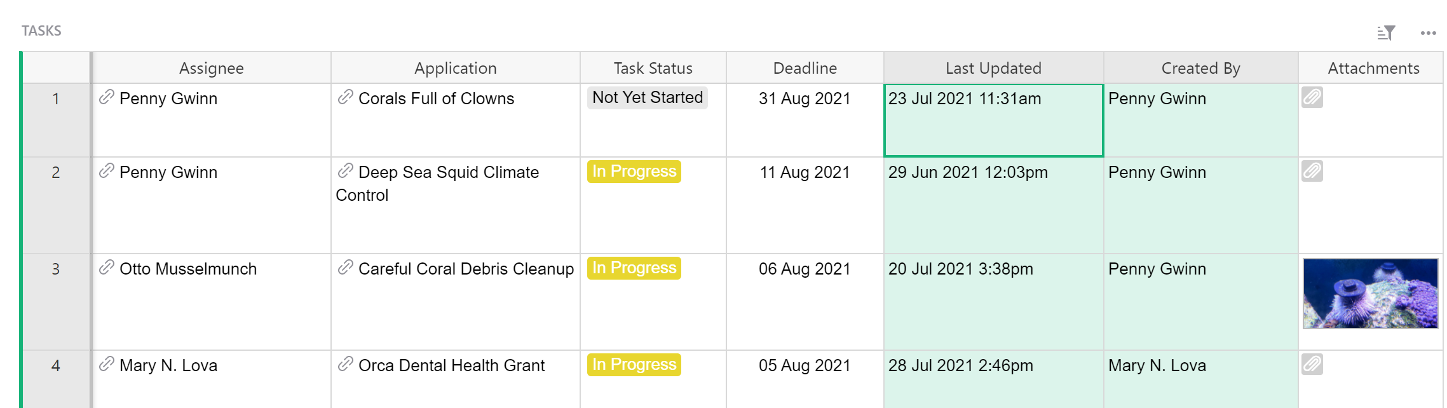Click link icon beside Corals Full of Clowns

(x=345, y=98)
